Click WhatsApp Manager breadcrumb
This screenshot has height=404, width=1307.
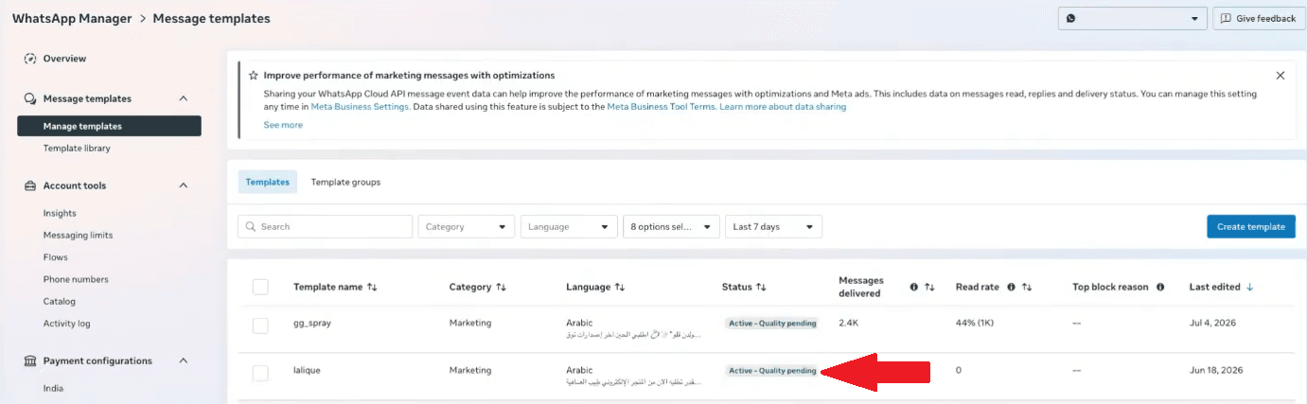click(x=72, y=19)
